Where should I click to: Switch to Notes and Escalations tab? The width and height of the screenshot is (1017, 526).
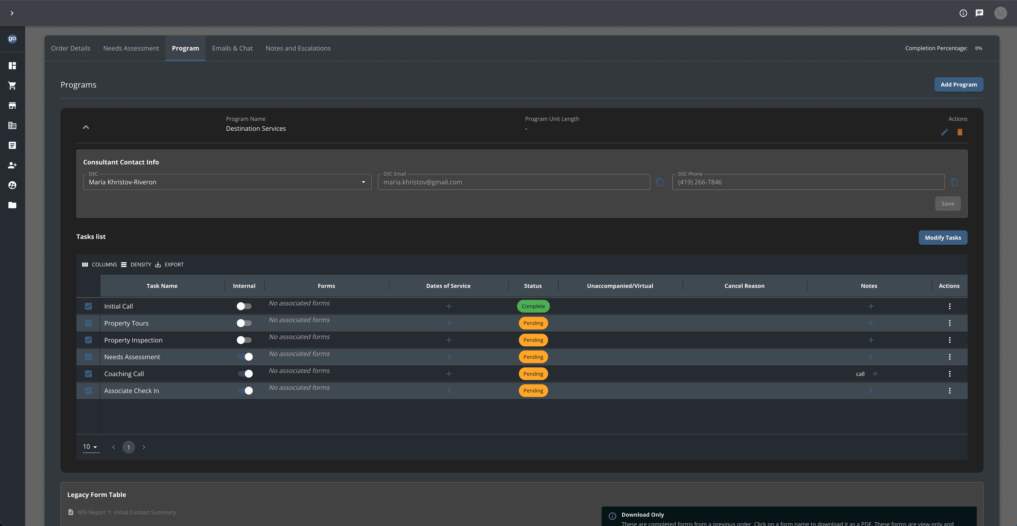click(298, 48)
